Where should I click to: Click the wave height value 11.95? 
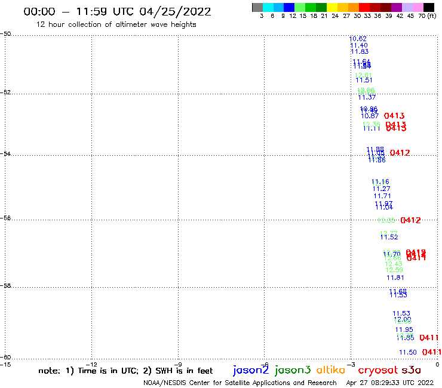click(x=404, y=330)
